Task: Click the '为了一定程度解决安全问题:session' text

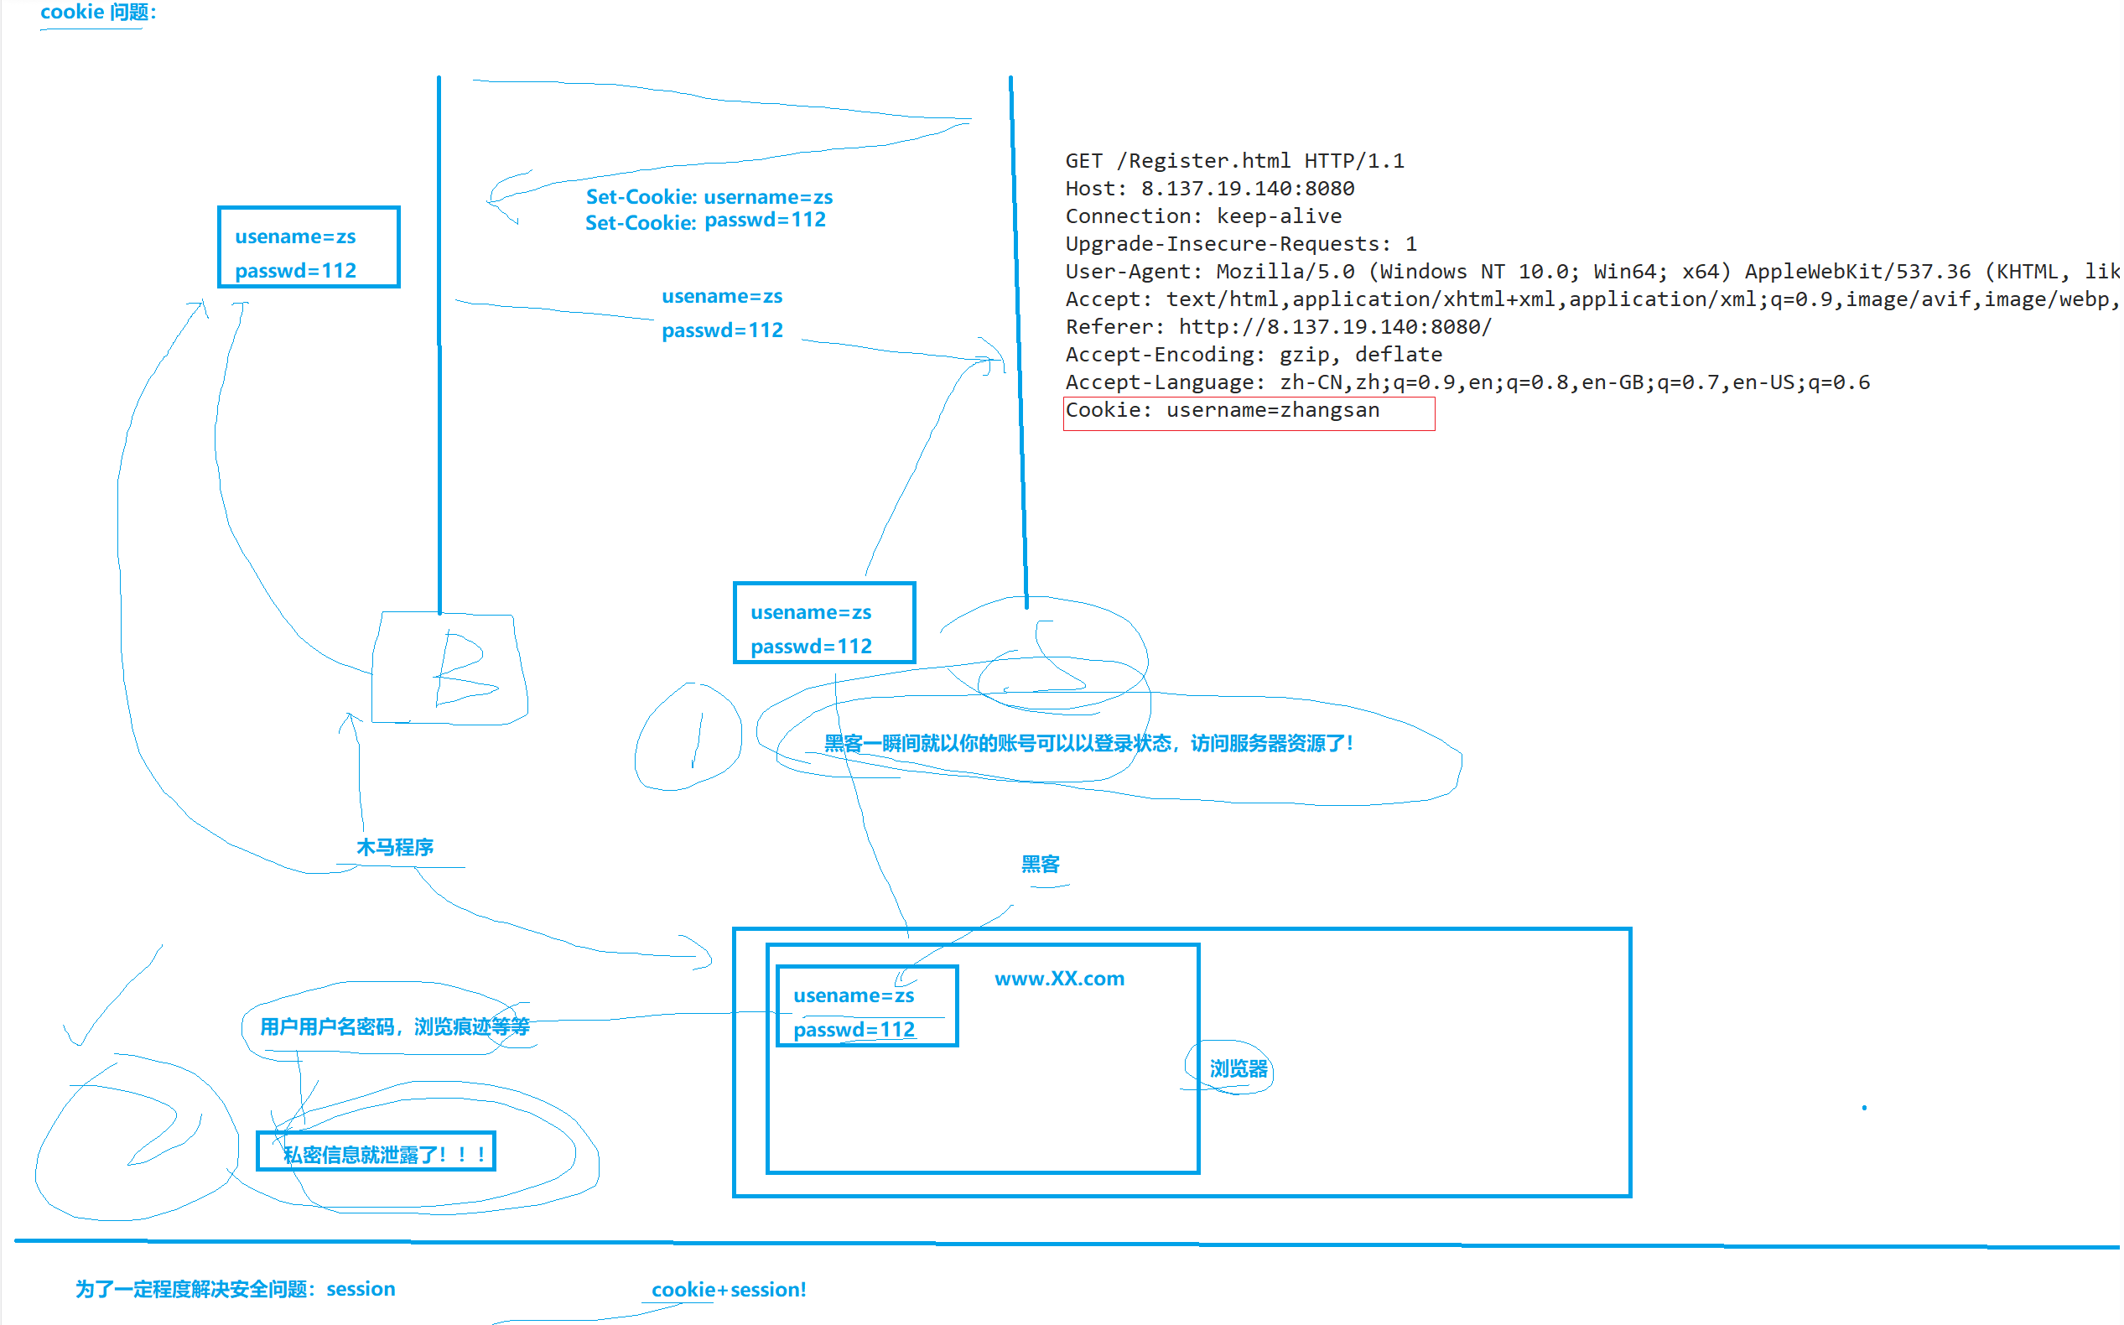Action: pyautogui.click(x=235, y=1289)
